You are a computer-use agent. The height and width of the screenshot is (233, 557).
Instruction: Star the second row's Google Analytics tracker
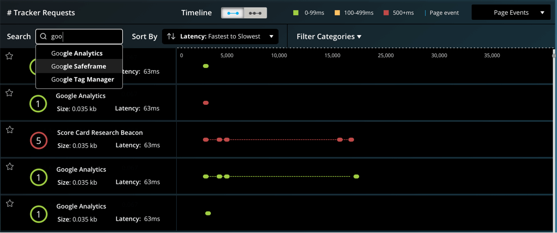click(x=9, y=93)
